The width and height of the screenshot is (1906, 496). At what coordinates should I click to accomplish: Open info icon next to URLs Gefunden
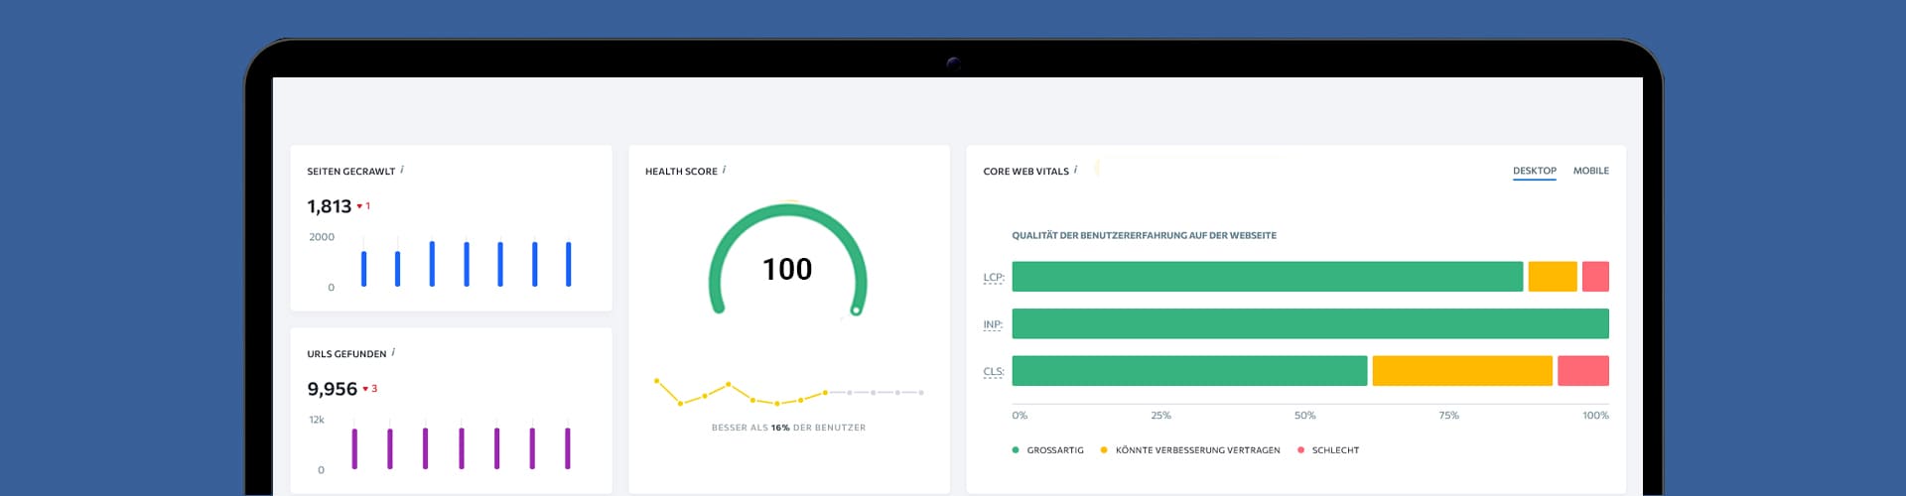(x=393, y=352)
